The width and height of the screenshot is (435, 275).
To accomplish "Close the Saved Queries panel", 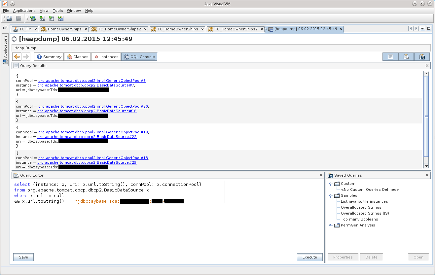I will 427,175.
